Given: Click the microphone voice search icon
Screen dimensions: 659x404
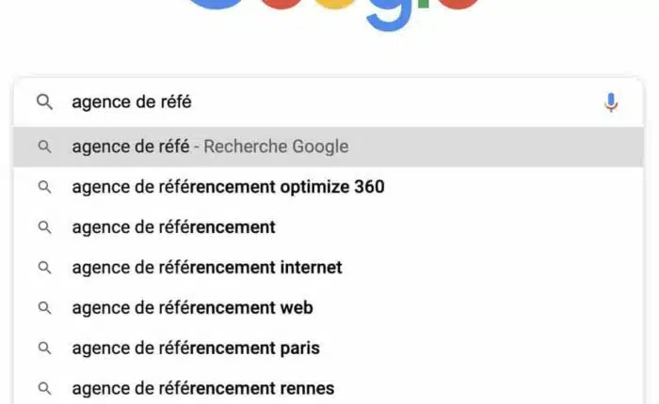Looking at the screenshot, I should coord(611,102).
